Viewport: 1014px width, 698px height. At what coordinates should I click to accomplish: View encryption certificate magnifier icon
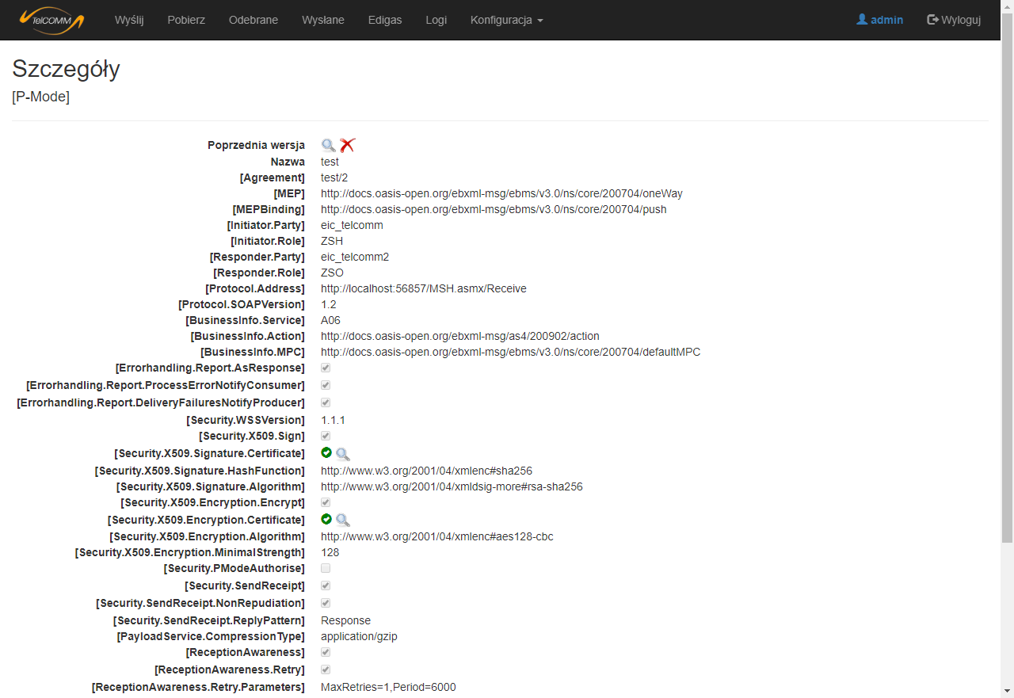[342, 521]
